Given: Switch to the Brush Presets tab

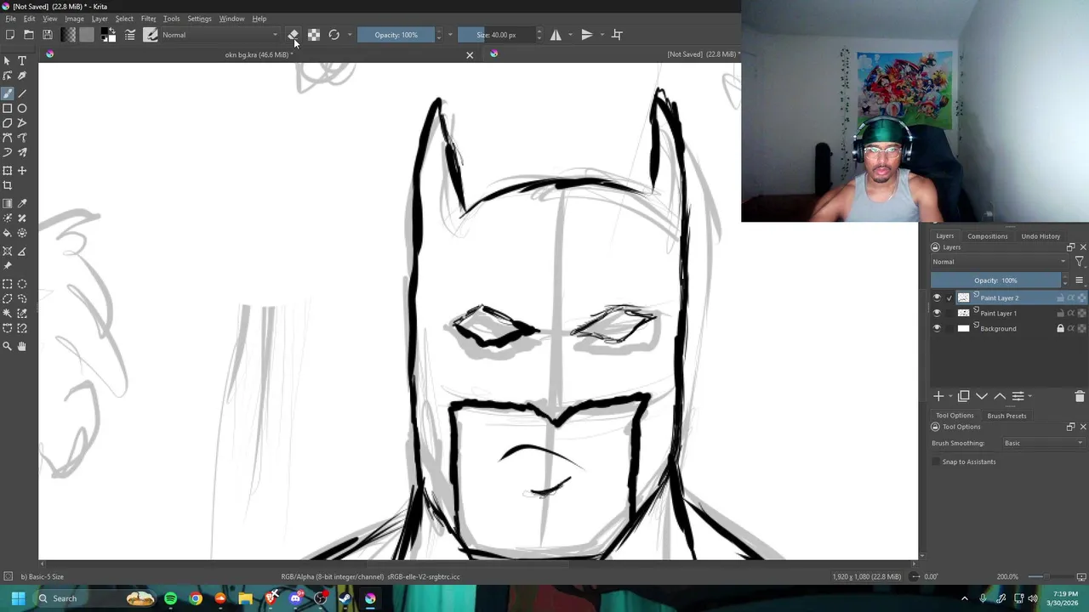Looking at the screenshot, I should click(1006, 416).
